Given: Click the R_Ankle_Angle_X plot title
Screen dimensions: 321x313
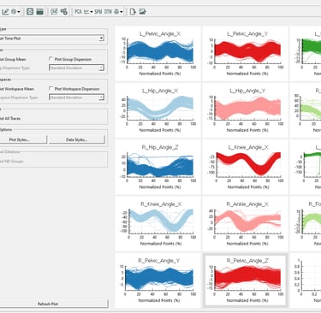Looking at the screenshot, I should click(247, 204).
